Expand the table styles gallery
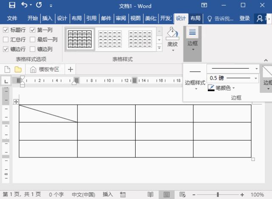This screenshot has width=272, height=199. tap(159, 48)
